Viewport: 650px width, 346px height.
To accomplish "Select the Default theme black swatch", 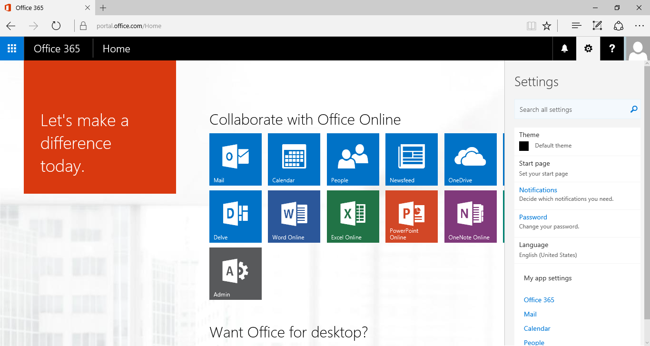I will [x=524, y=146].
